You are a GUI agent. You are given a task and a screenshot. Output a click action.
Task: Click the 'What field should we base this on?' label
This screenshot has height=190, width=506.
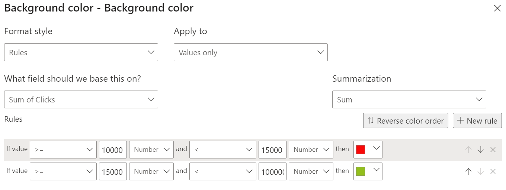tap(73, 79)
